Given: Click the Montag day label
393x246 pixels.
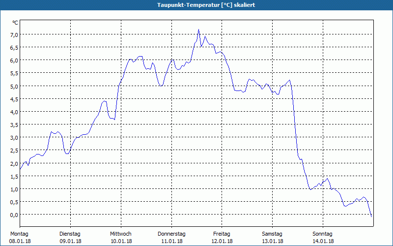Looking at the screenshot, I should click(x=19, y=234).
